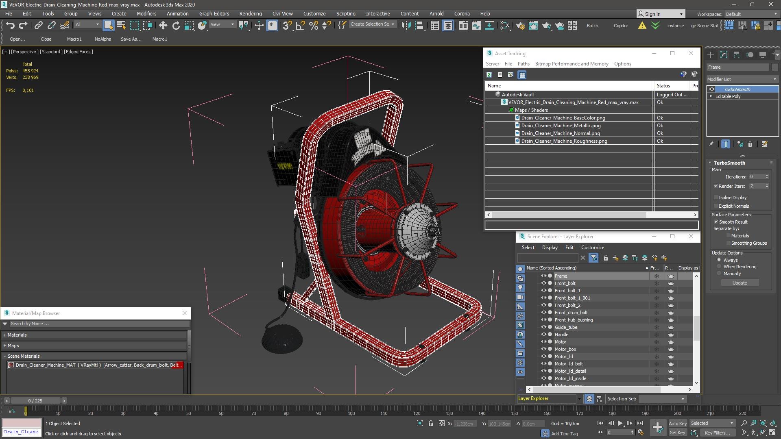Click the Mirror tool icon
781x439 pixels.
pyautogui.click(x=406, y=26)
